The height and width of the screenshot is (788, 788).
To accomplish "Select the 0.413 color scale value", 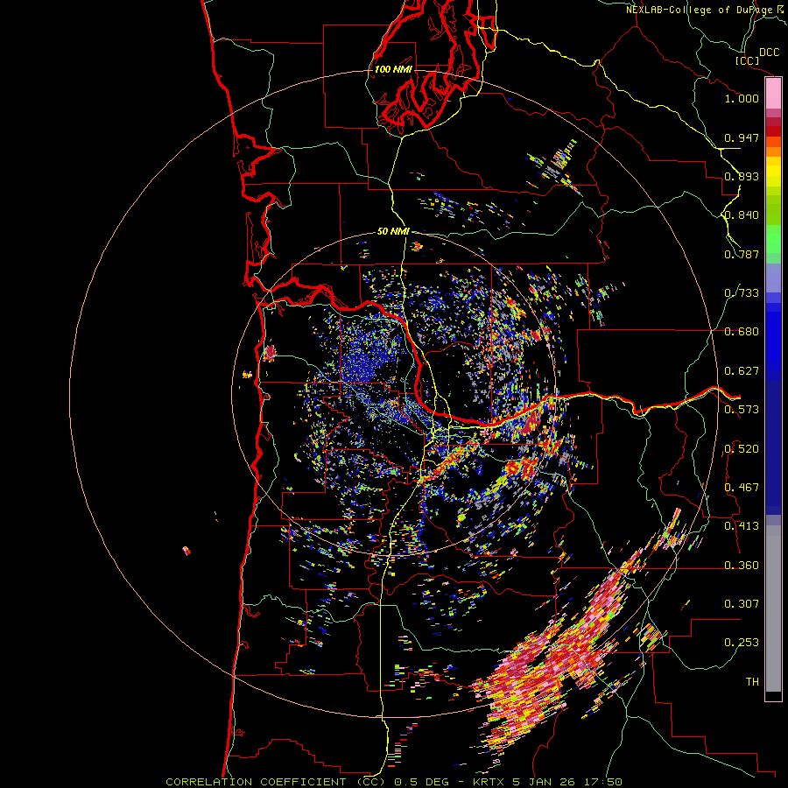I will tap(742, 526).
